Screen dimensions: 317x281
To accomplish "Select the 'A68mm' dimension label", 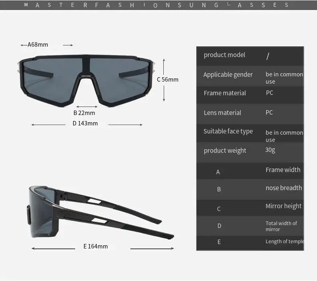I will click(38, 45).
